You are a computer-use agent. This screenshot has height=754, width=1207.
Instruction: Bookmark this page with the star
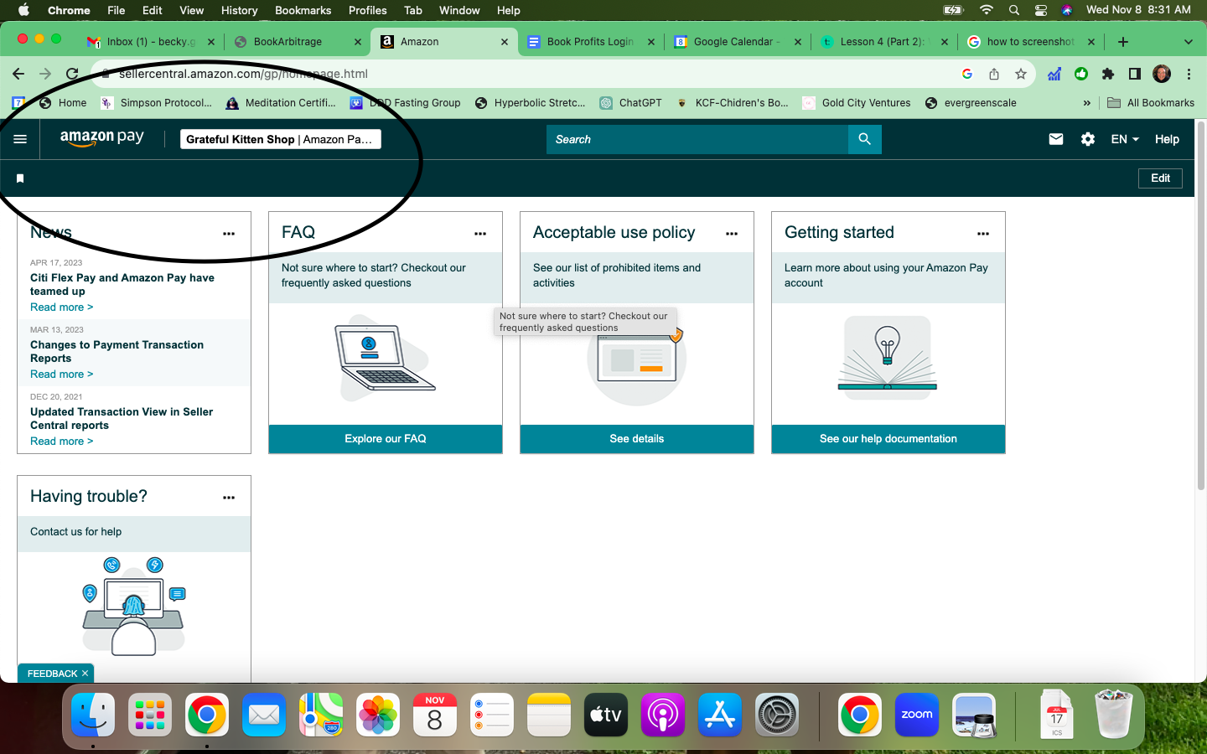tap(1020, 74)
